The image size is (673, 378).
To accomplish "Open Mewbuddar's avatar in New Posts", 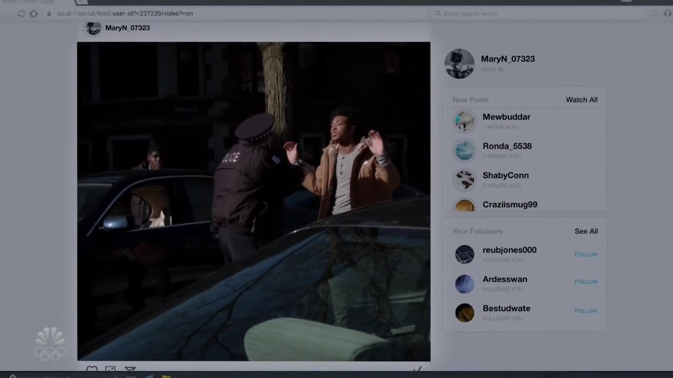I will [465, 121].
